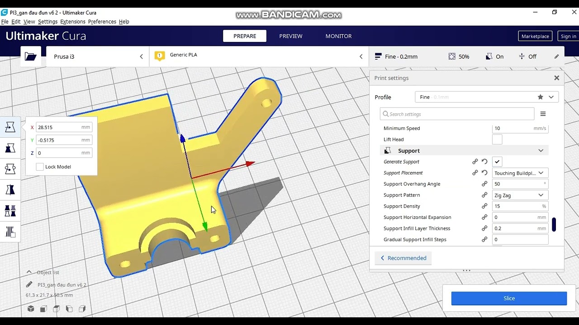Screen dimensions: 579x325
Task: Toggle the Lift Head checkbox
Action: [x=497, y=139]
